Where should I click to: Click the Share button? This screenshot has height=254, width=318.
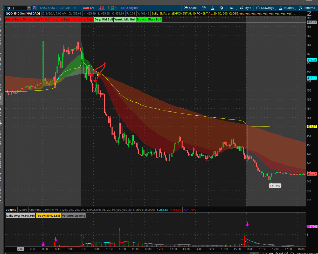pos(190,8)
